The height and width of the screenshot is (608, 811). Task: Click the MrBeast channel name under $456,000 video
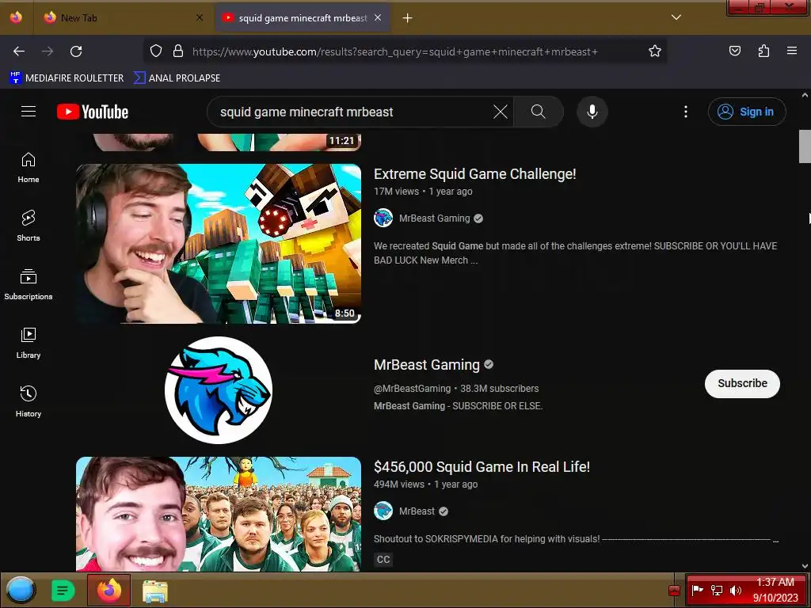coord(417,511)
